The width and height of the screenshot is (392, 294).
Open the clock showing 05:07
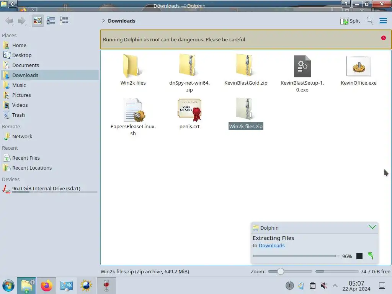(356, 286)
